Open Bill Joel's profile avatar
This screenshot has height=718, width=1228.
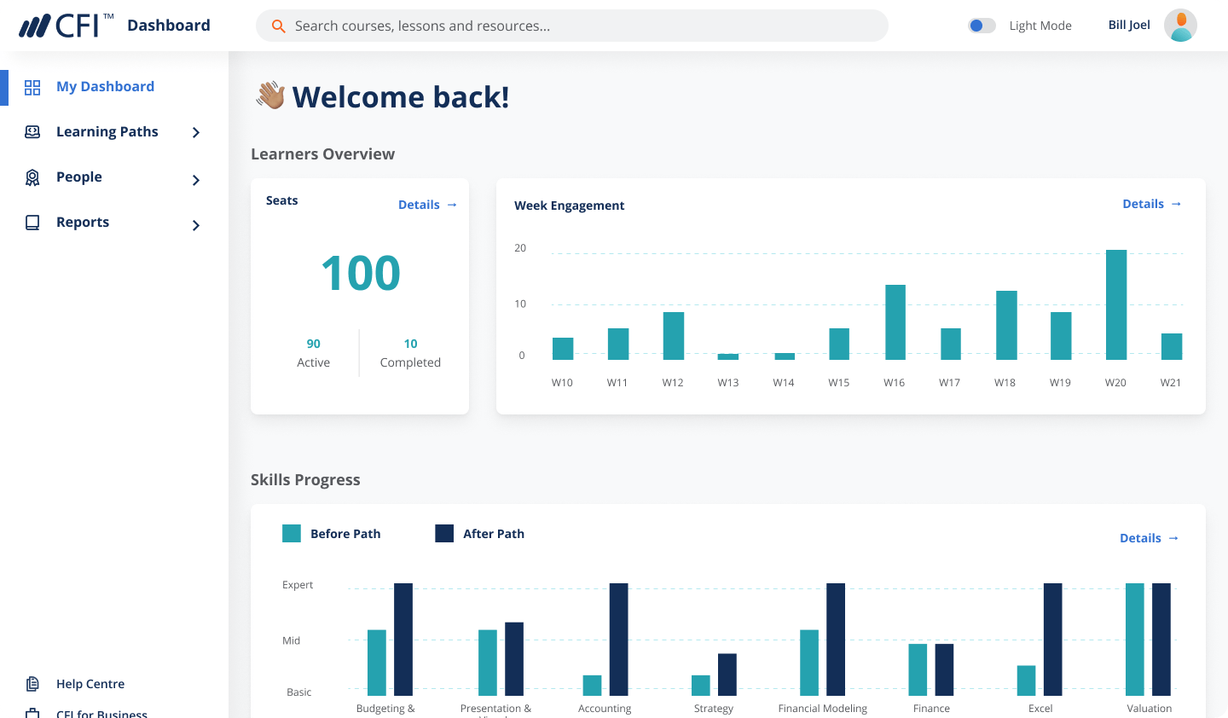click(1180, 26)
